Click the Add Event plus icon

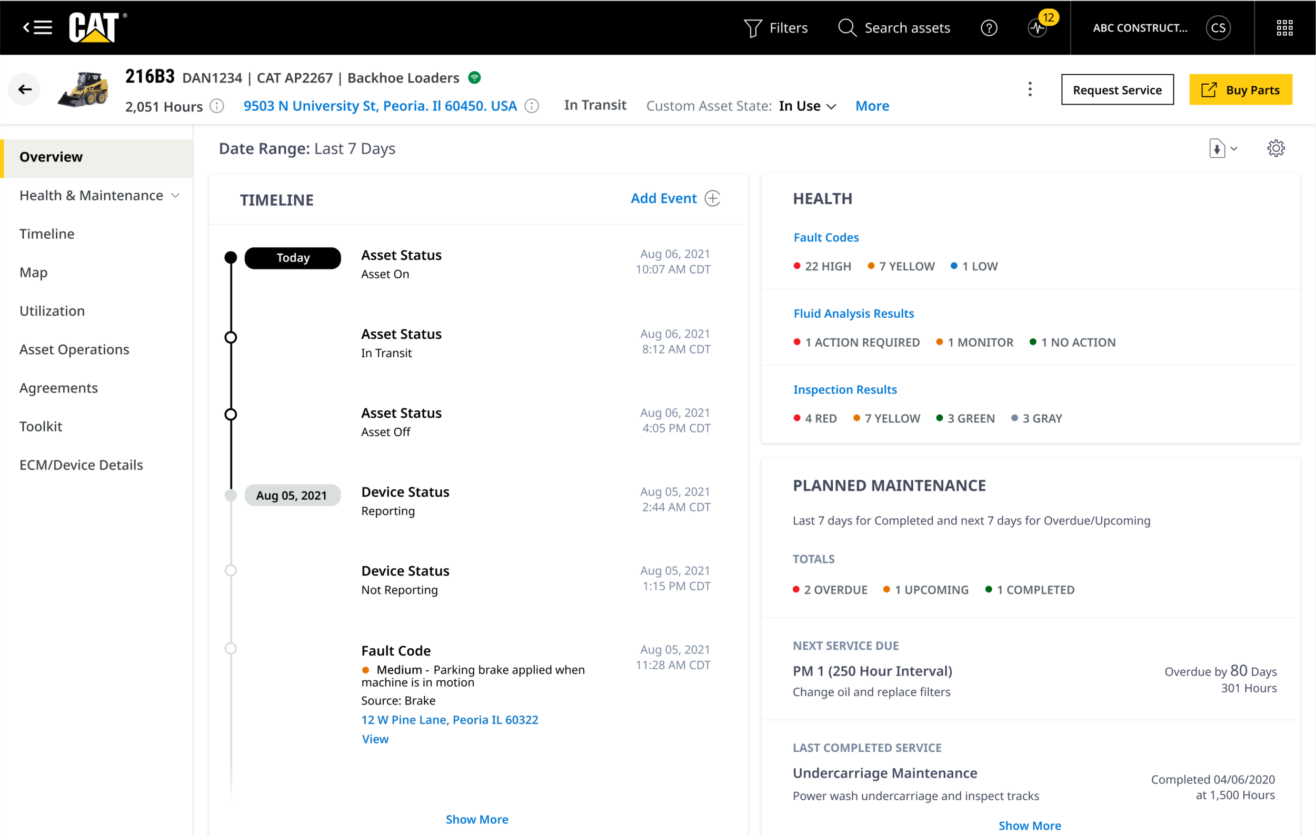point(712,198)
